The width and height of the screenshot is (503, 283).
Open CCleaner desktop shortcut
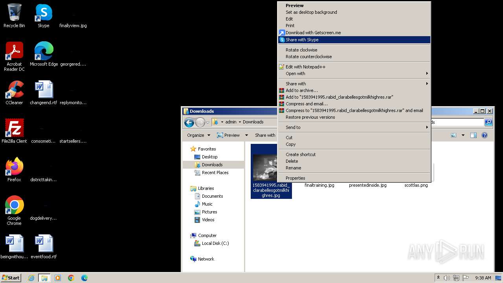tap(14, 93)
